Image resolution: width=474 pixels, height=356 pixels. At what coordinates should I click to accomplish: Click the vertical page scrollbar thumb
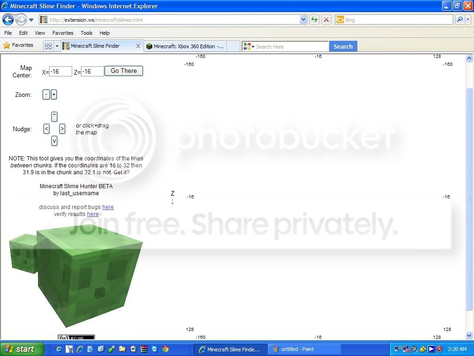(x=469, y=199)
